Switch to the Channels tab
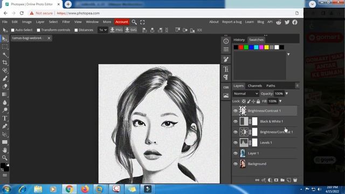This screenshot has width=345, height=194. click(255, 86)
